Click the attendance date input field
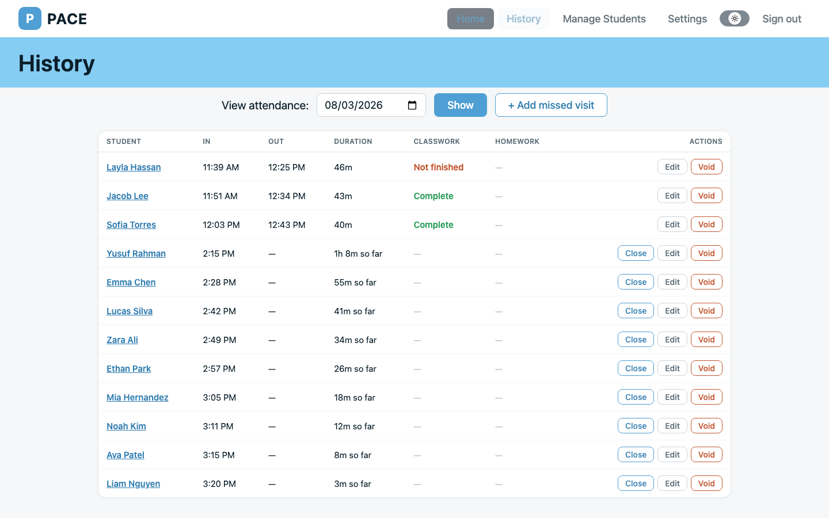Image resolution: width=829 pixels, height=518 pixels. point(371,105)
